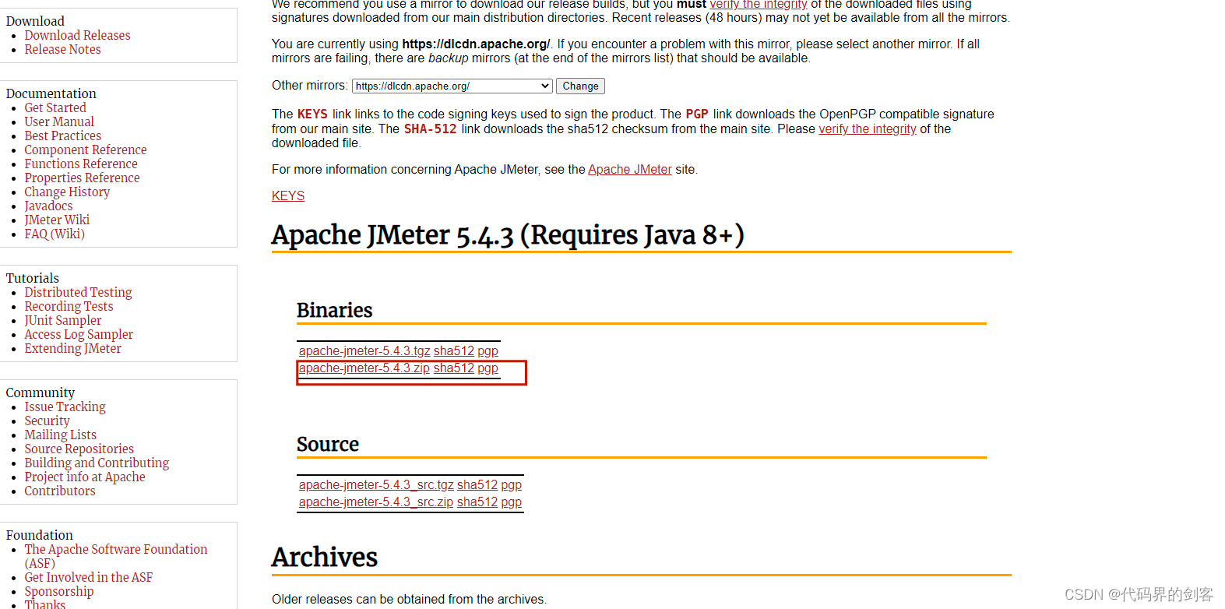Download apache-jmeter-5.4.3.tgz binary
The image size is (1225, 609).
(x=364, y=350)
